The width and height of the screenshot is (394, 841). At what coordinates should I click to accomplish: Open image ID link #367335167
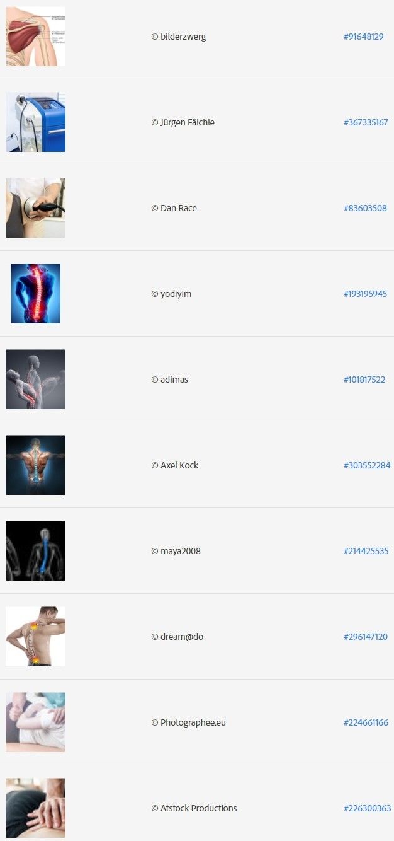(x=366, y=122)
